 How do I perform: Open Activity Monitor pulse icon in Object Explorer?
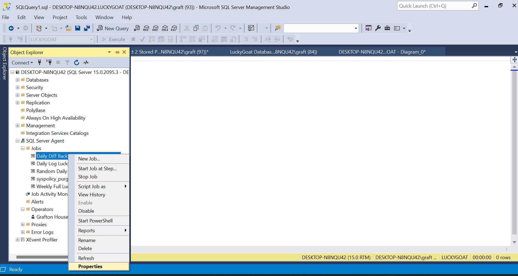(x=86, y=63)
